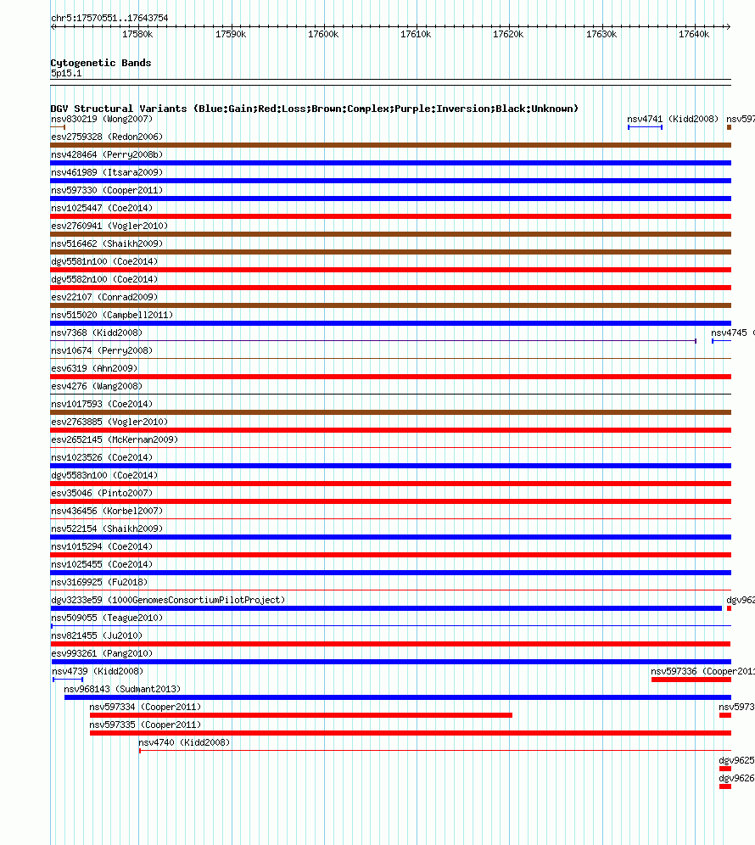Click the 17600k ruler tick label
Viewport: 755px width, 845px height.
tap(323, 34)
